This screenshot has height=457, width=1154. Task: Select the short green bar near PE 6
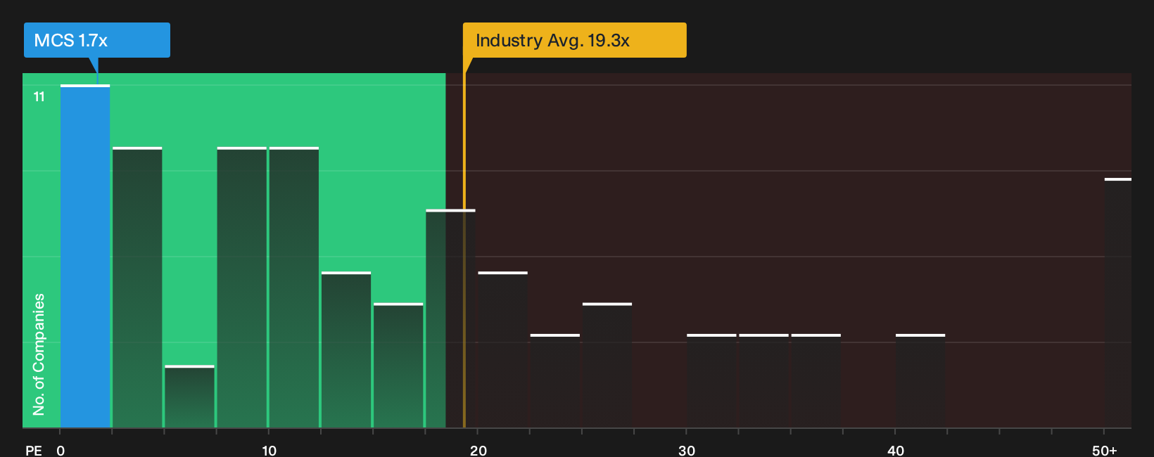[x=189, y=397]
